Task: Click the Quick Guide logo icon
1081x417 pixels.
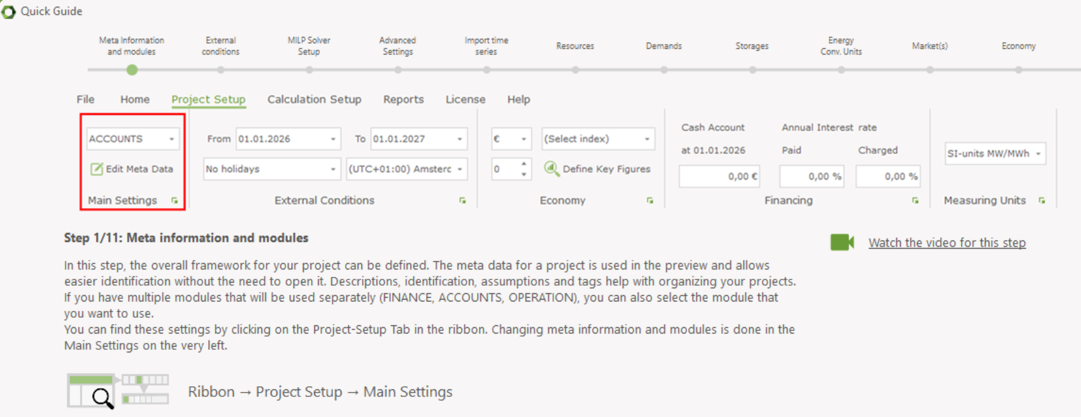Action: click(x=8, y=11)
